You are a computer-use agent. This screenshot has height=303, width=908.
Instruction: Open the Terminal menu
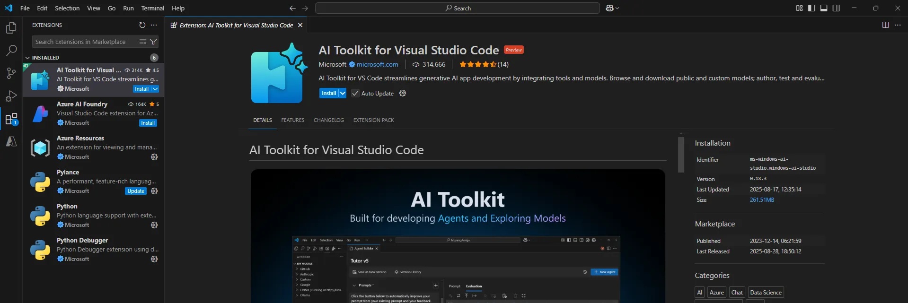pyautogui.click(x=152, y=8)
